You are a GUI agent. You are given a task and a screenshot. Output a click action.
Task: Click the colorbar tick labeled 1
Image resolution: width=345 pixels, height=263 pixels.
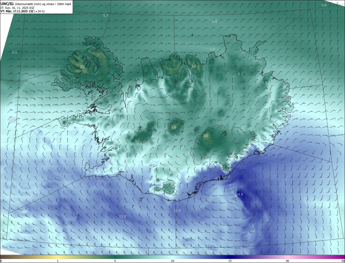[58, 261]
